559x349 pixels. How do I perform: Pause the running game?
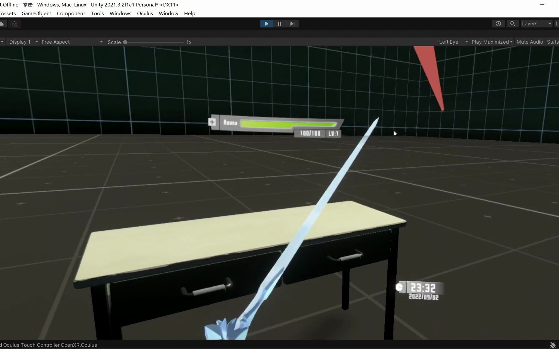tap(279, 24)
